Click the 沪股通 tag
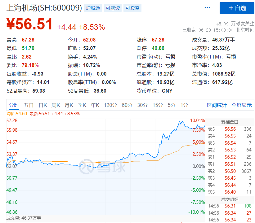255x223 pixels. point(92,8)
